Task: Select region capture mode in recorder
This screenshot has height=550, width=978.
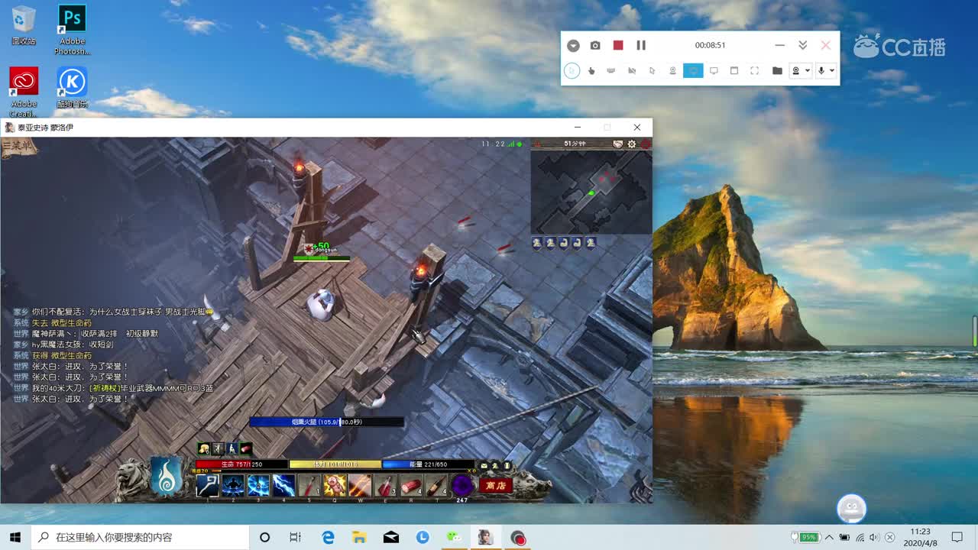Action: pyautogui.click(x=754, y=71)
